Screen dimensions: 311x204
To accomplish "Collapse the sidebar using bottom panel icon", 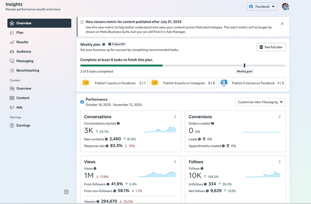I will (66, 192).
